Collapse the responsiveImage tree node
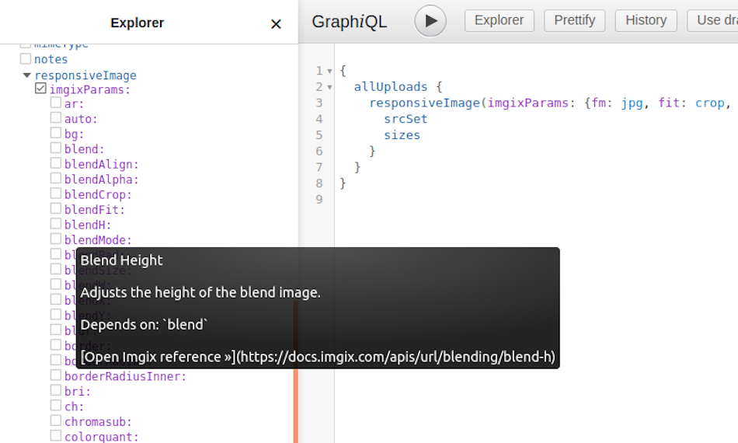Screen dimensions: 738x443 pos(27,75)
